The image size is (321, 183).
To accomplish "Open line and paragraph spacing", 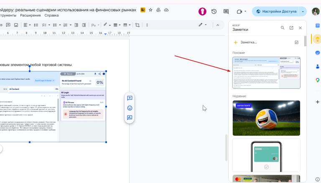I will click(x=36, y=25).
